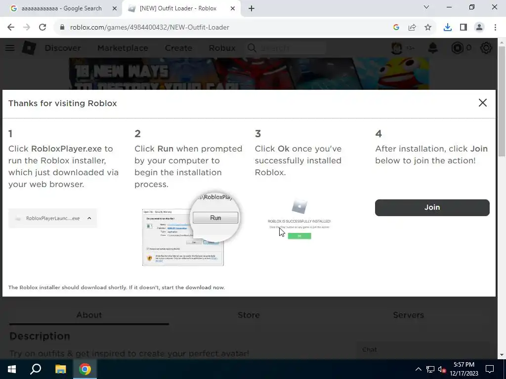Screen dimensions: 506x379
Task: Switch to the Store tab
Action: click(x=249, y=315)
